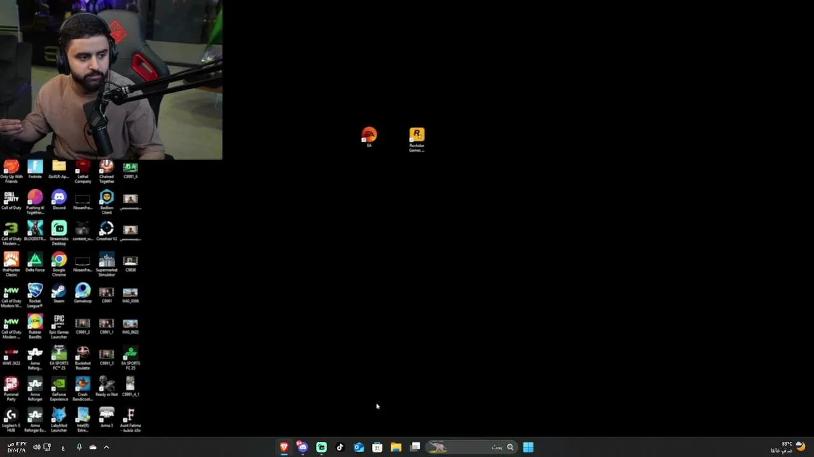Image resolution: width=814 pixels, height=457 pixels.
Task: Open the Rockstar Games launcher shortcut
Action: (417, 140)
